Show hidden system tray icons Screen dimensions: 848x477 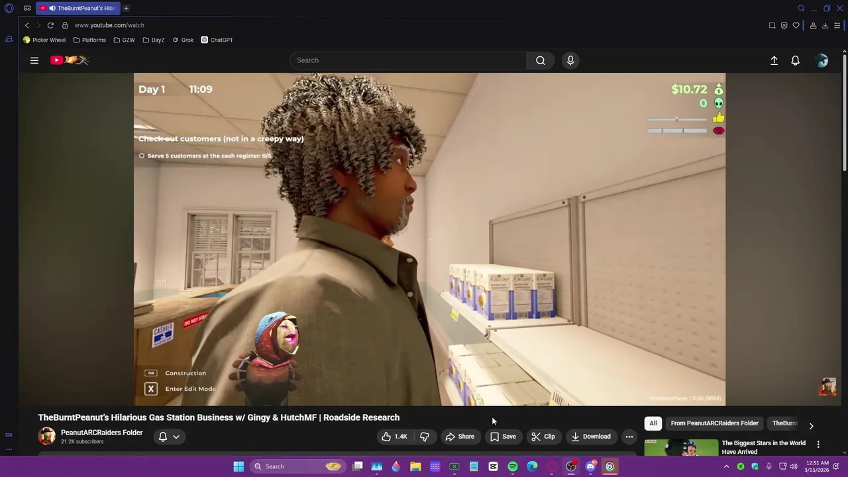coord(726,466)
